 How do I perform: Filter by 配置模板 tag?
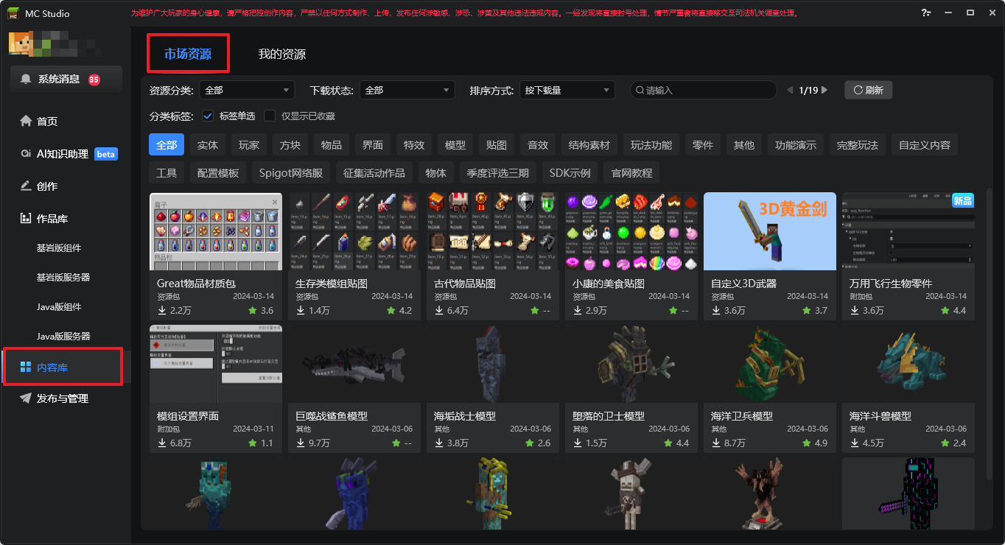click(x=218, y=173)
